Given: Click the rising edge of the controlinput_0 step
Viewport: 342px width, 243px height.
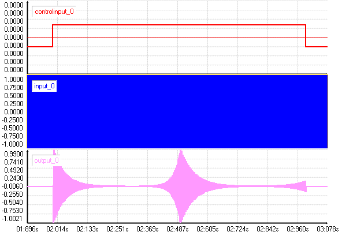Looking at the screenshot, I should [53, 36].
